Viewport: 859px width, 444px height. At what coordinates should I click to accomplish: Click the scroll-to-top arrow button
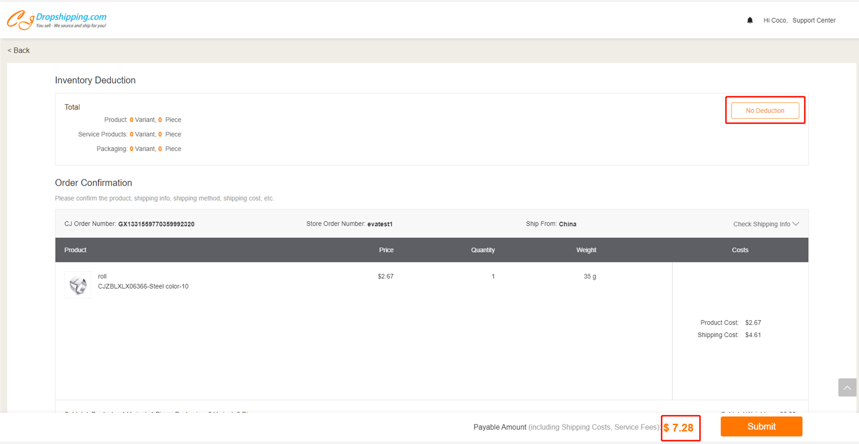coord(847,387)
